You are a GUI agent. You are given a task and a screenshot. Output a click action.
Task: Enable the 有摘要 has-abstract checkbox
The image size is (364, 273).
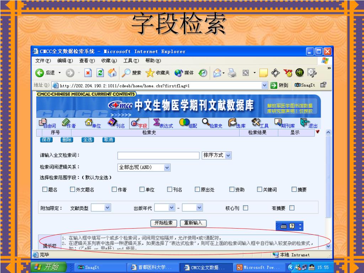(292, 208)
